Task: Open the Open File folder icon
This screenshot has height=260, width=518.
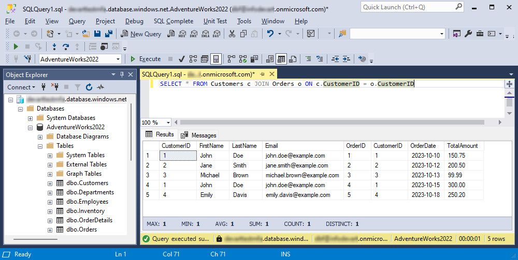Action: click(x=86, y=34)
